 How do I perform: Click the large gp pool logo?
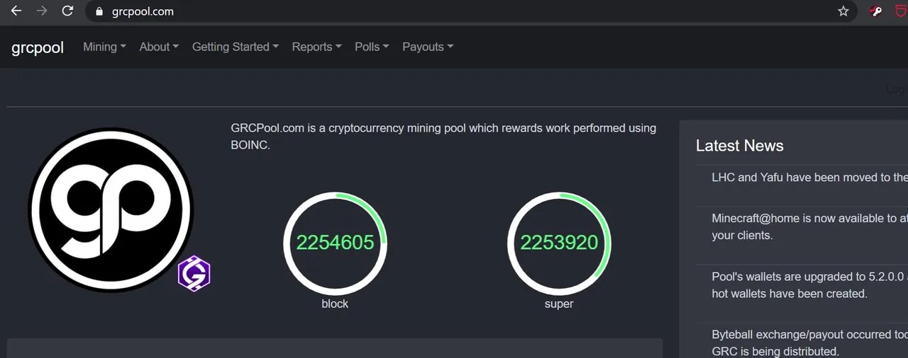[x=110, y=209]
